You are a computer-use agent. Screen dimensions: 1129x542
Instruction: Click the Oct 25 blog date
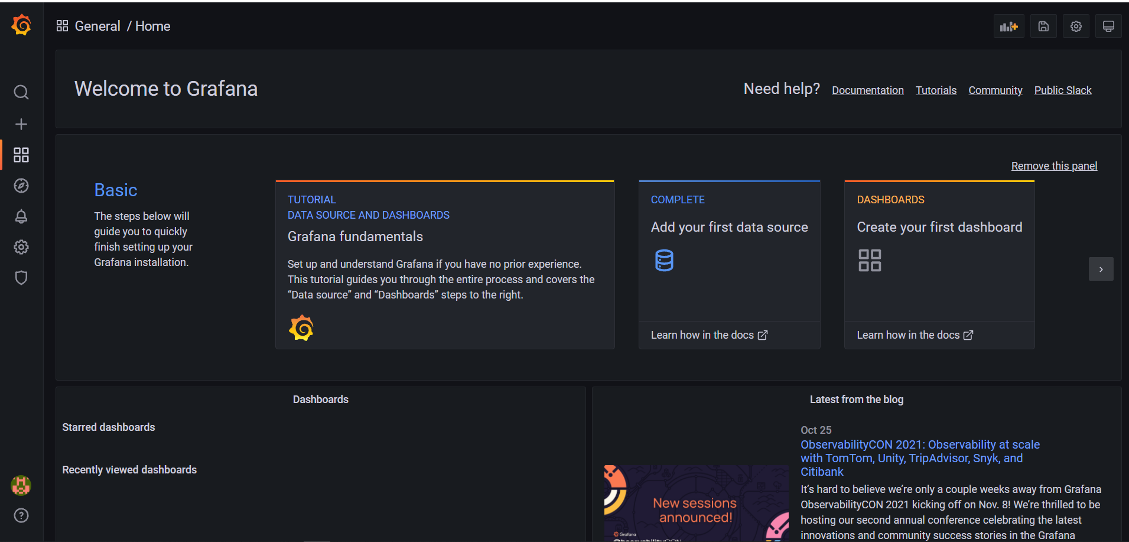click(816, 430)
